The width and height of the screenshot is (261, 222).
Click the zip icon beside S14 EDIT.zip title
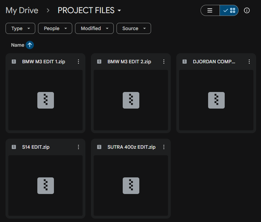point(14,147)
